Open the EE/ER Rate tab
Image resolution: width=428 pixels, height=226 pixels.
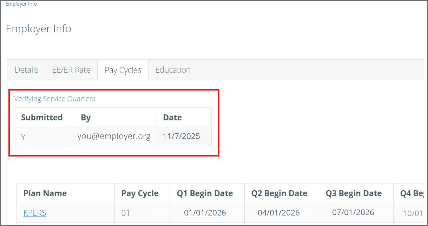tap(71, 70)
